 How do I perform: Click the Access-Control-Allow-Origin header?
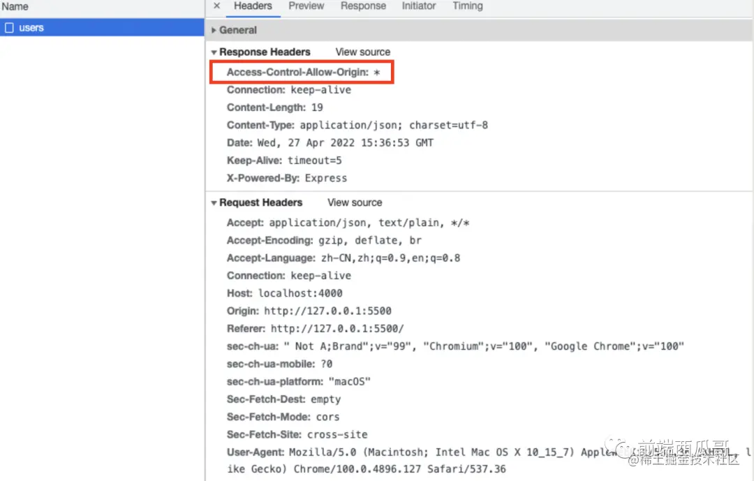(304, 72)
